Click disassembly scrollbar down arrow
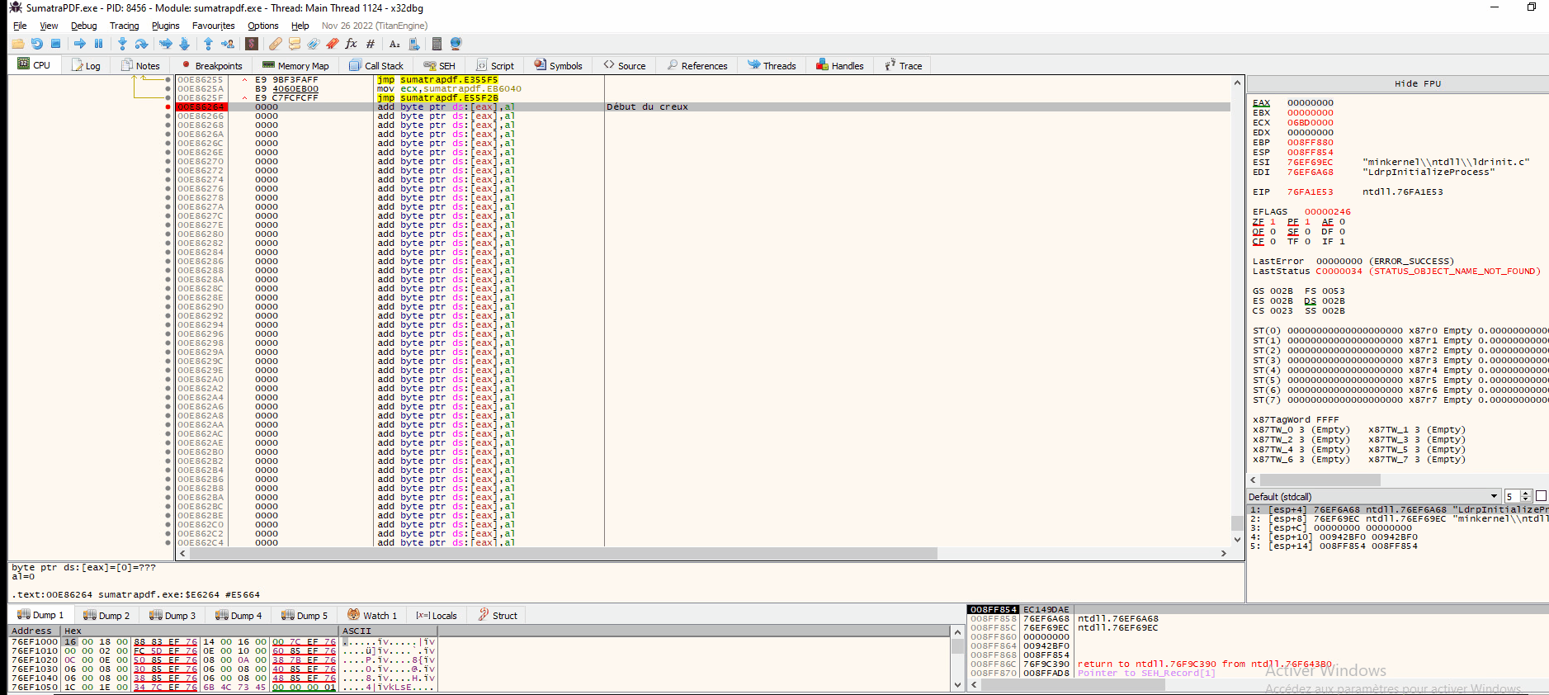The image size is (1549, 695). [x=1237, y=539]
